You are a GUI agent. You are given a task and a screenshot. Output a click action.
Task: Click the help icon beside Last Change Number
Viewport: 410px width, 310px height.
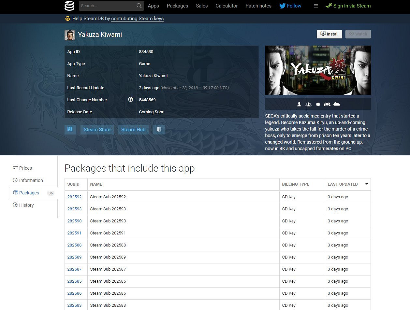pyautogui.click(x=130, y=100)
